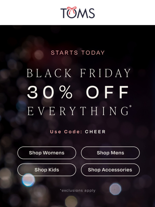Click the EVERYTHING heading text

tap(78, 111)
